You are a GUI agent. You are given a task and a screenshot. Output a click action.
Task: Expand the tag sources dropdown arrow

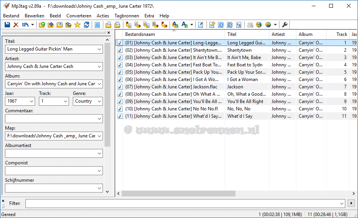coord(276,25)
